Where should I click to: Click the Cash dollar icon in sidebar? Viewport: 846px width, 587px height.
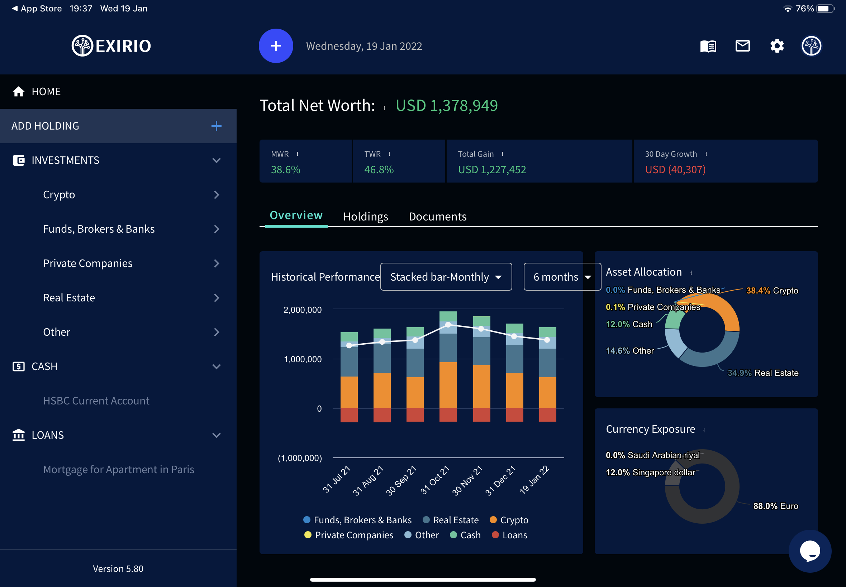coord(18,366)
